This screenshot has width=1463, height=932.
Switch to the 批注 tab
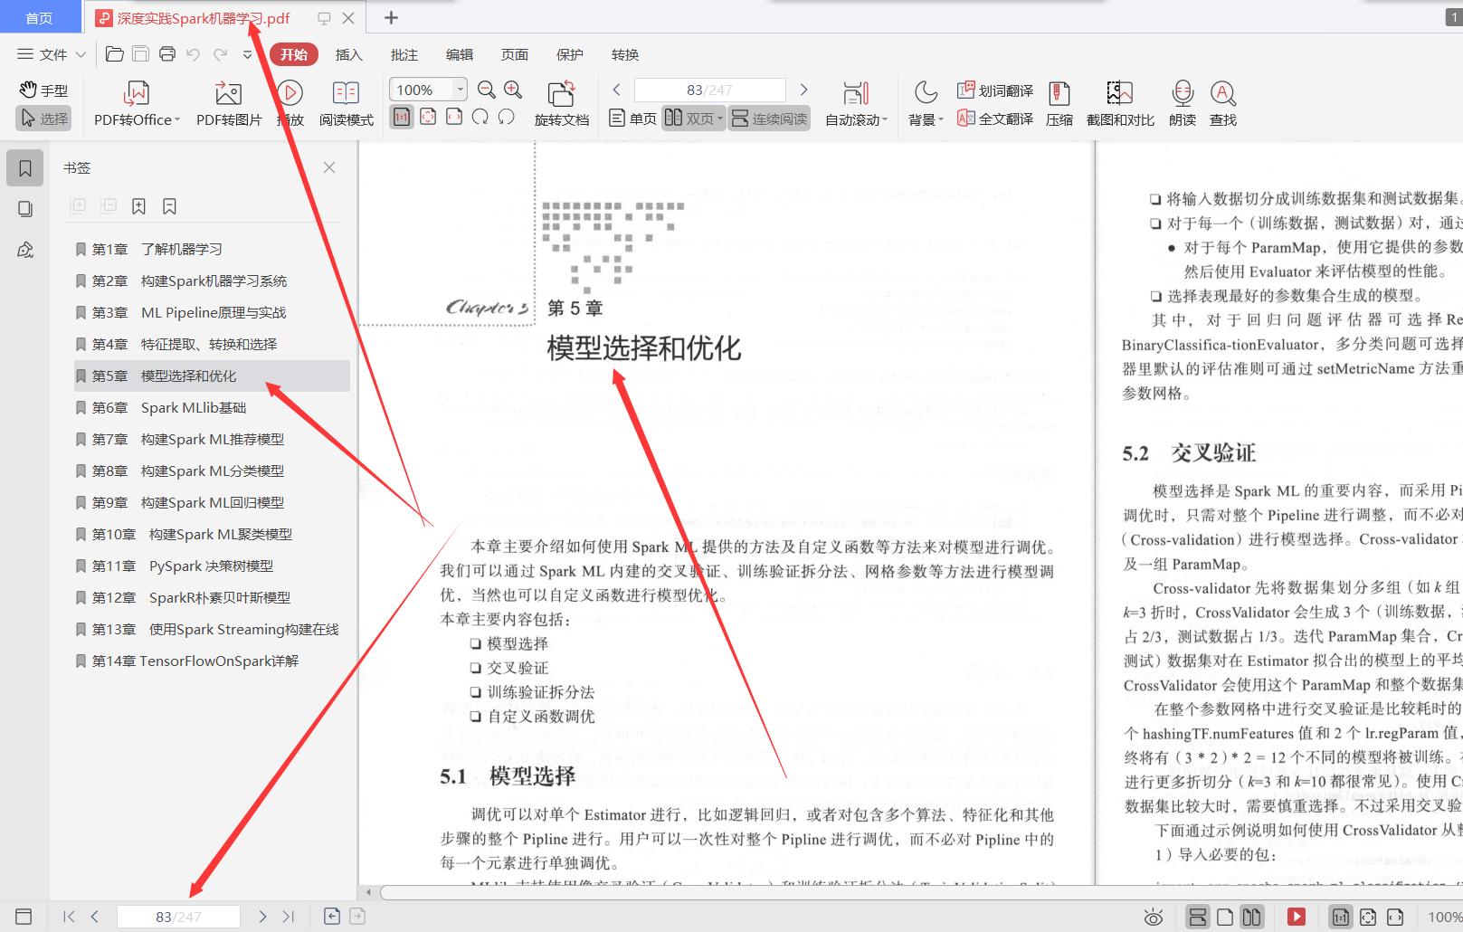pyautogui.click(x=404, y=54)
